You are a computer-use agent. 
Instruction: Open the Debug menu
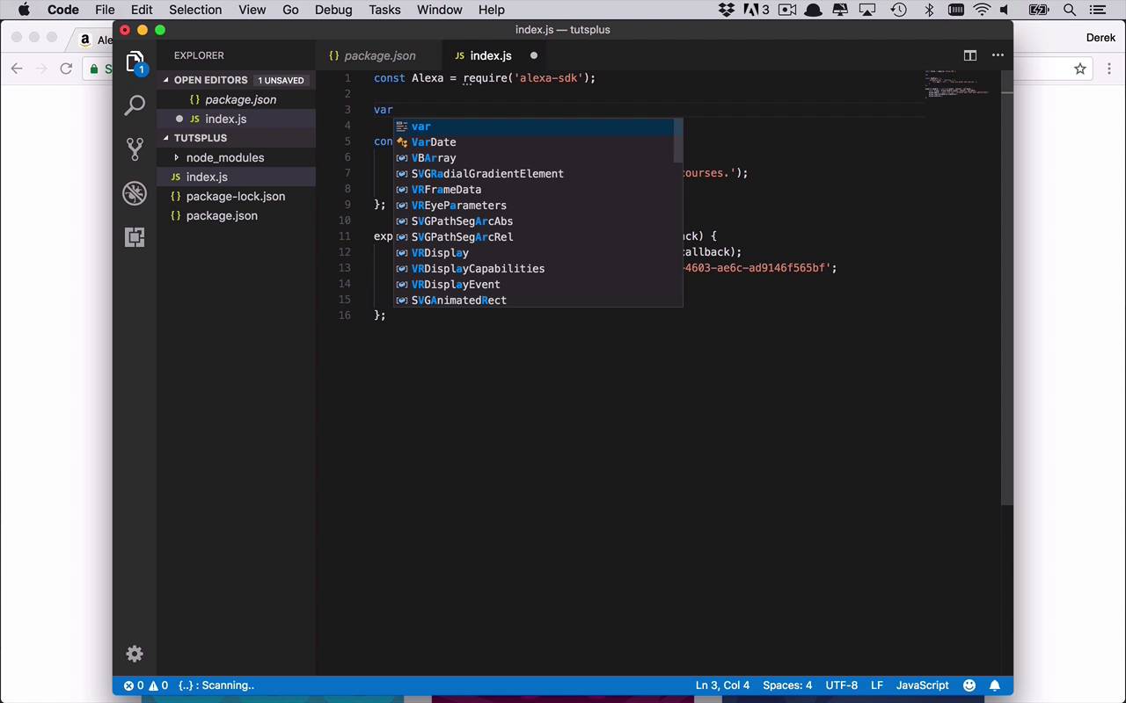tap(333, 10)
